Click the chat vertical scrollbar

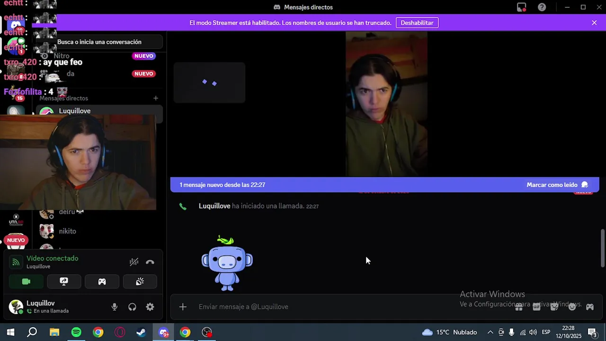pos(602,248)
